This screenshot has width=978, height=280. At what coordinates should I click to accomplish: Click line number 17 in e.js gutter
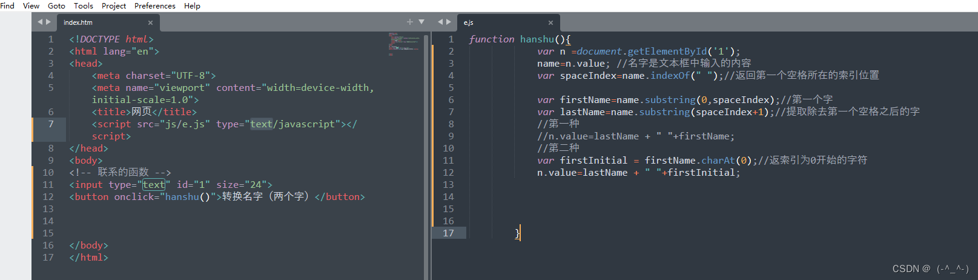pyautogui.click(x=448, y=233)
